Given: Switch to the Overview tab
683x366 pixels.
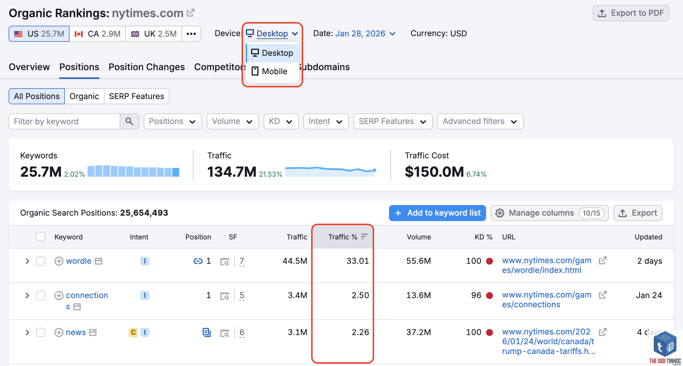Looking at the screenshot, I should pos(29,67).
